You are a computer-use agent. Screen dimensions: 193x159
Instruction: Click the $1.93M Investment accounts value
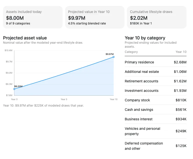[180, 91]
